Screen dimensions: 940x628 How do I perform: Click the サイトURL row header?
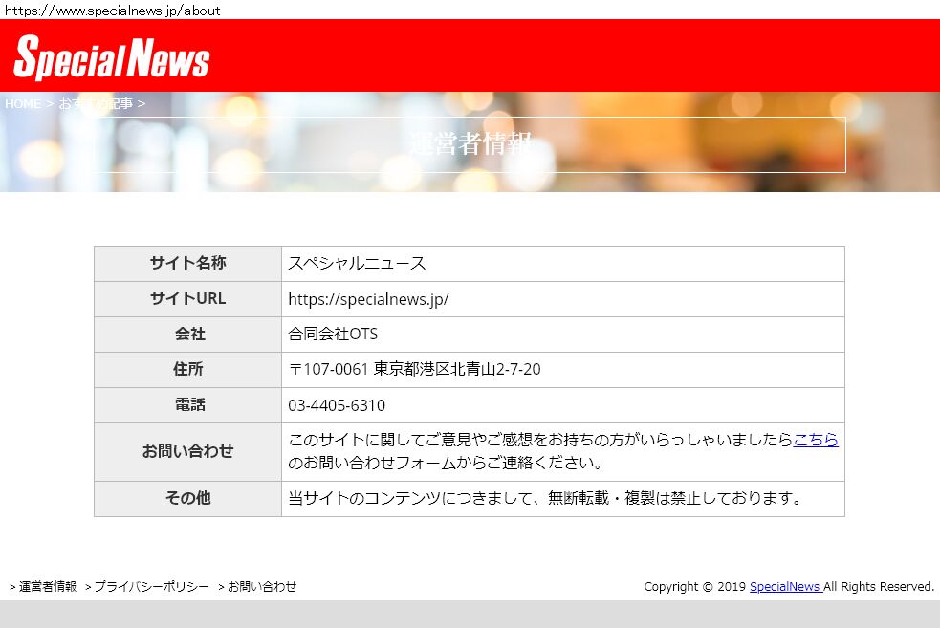coord(187,298)
